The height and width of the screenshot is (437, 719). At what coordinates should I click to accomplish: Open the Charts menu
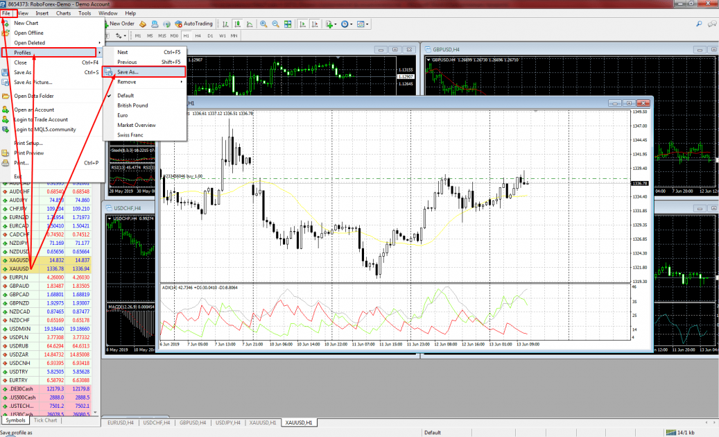[63, 13]
